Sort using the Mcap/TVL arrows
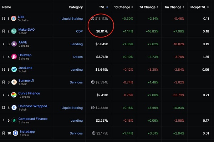Viewport: 214px width, 142px height. pyautogui.click(x=208, y=7)
